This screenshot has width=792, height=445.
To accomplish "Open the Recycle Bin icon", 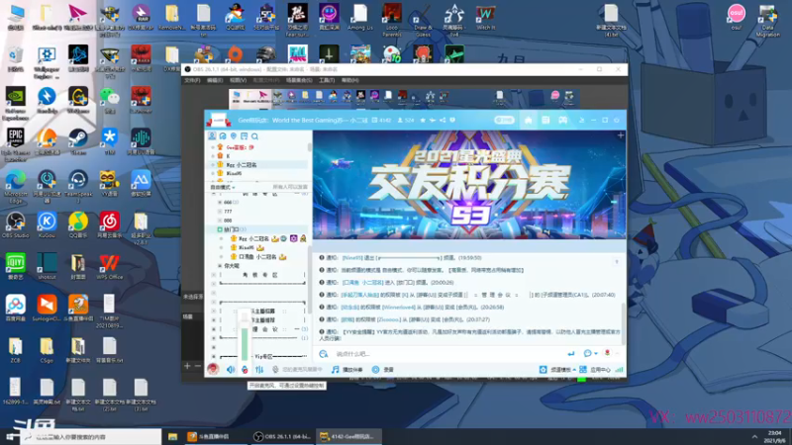I will click(x=15, y=58).
